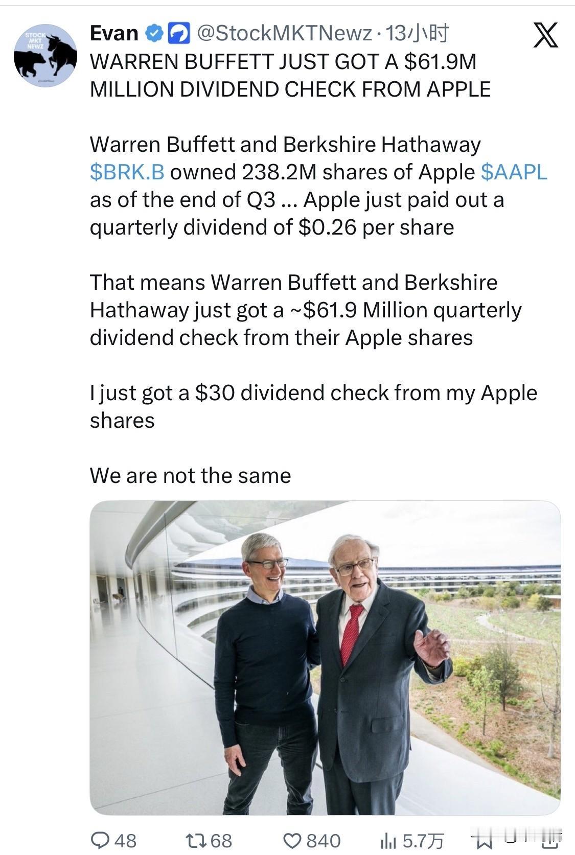The image size is (575, 855).
Task: Open the Stock MKT Newz profile avatar
Action: point(45,55)
